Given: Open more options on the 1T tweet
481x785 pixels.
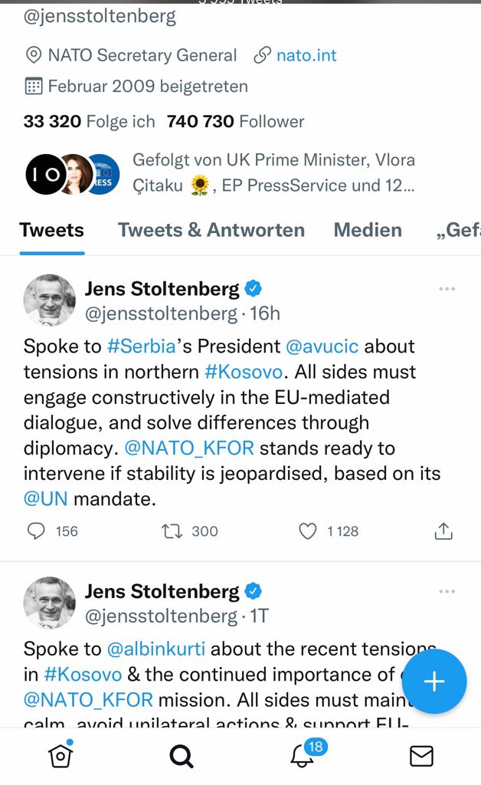Looking at the screenshot, I should [x=447, y=591].
